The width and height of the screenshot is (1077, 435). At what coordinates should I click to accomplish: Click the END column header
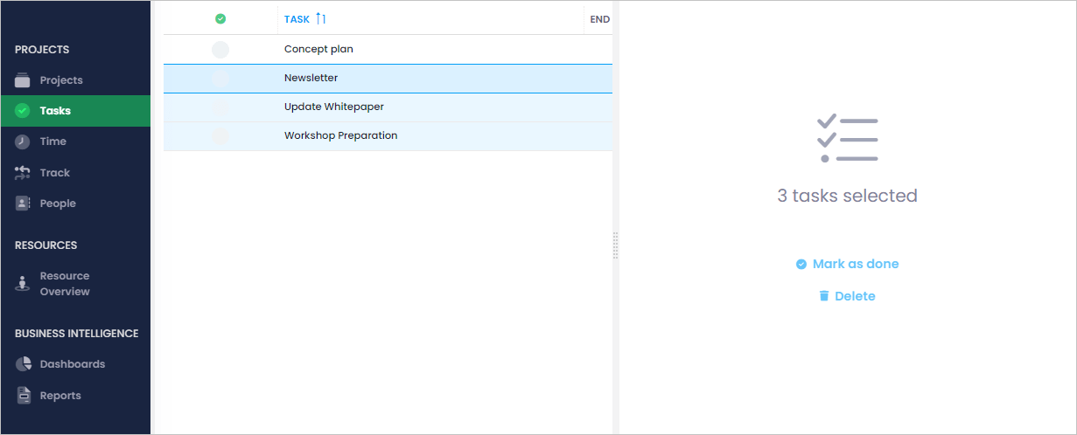click(x=600, y=19)
